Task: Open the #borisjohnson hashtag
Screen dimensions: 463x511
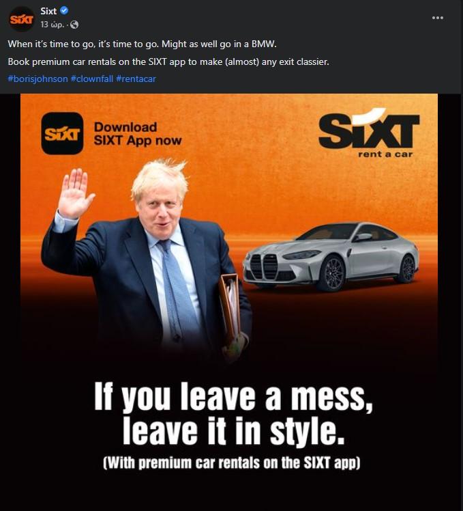Action: [x=38, y=79]
